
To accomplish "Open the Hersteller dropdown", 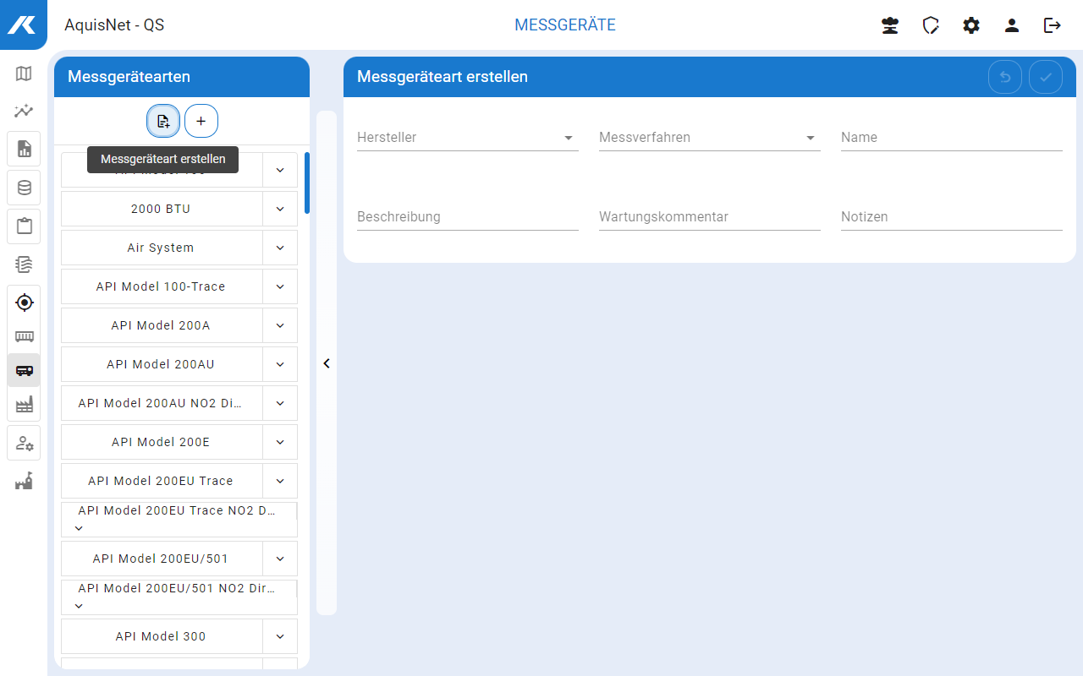I will [467, 138].
